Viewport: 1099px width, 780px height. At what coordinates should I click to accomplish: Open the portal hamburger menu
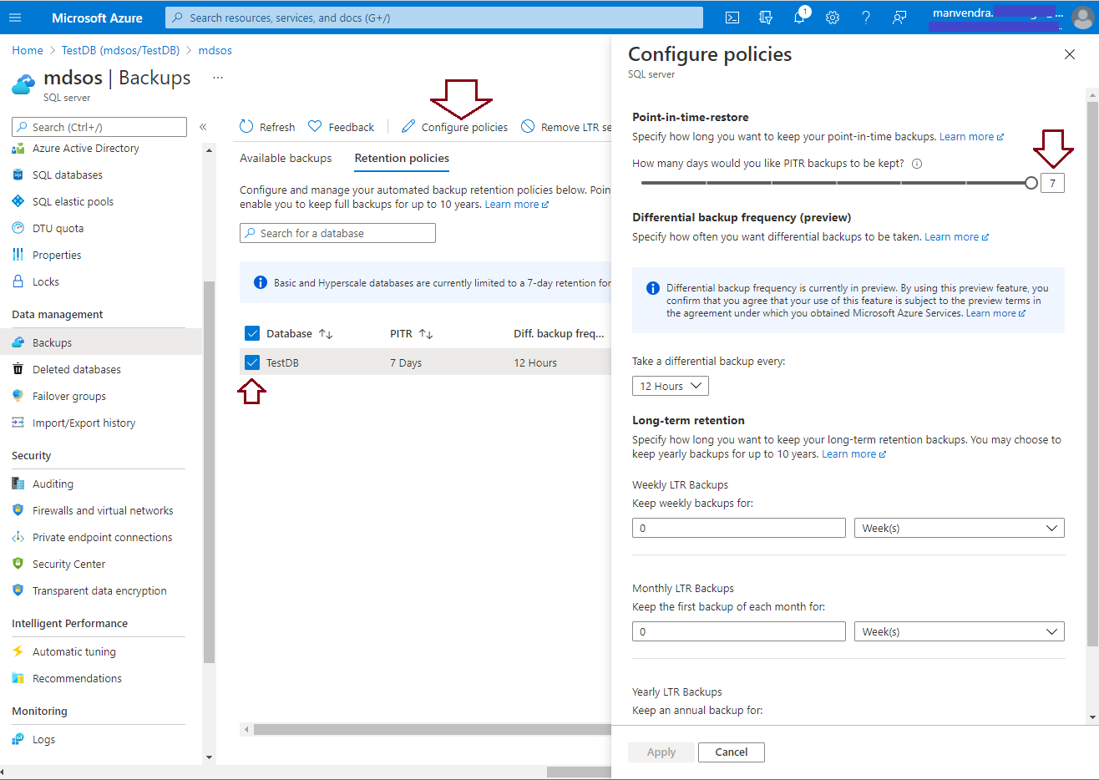(x=15, y=18)
